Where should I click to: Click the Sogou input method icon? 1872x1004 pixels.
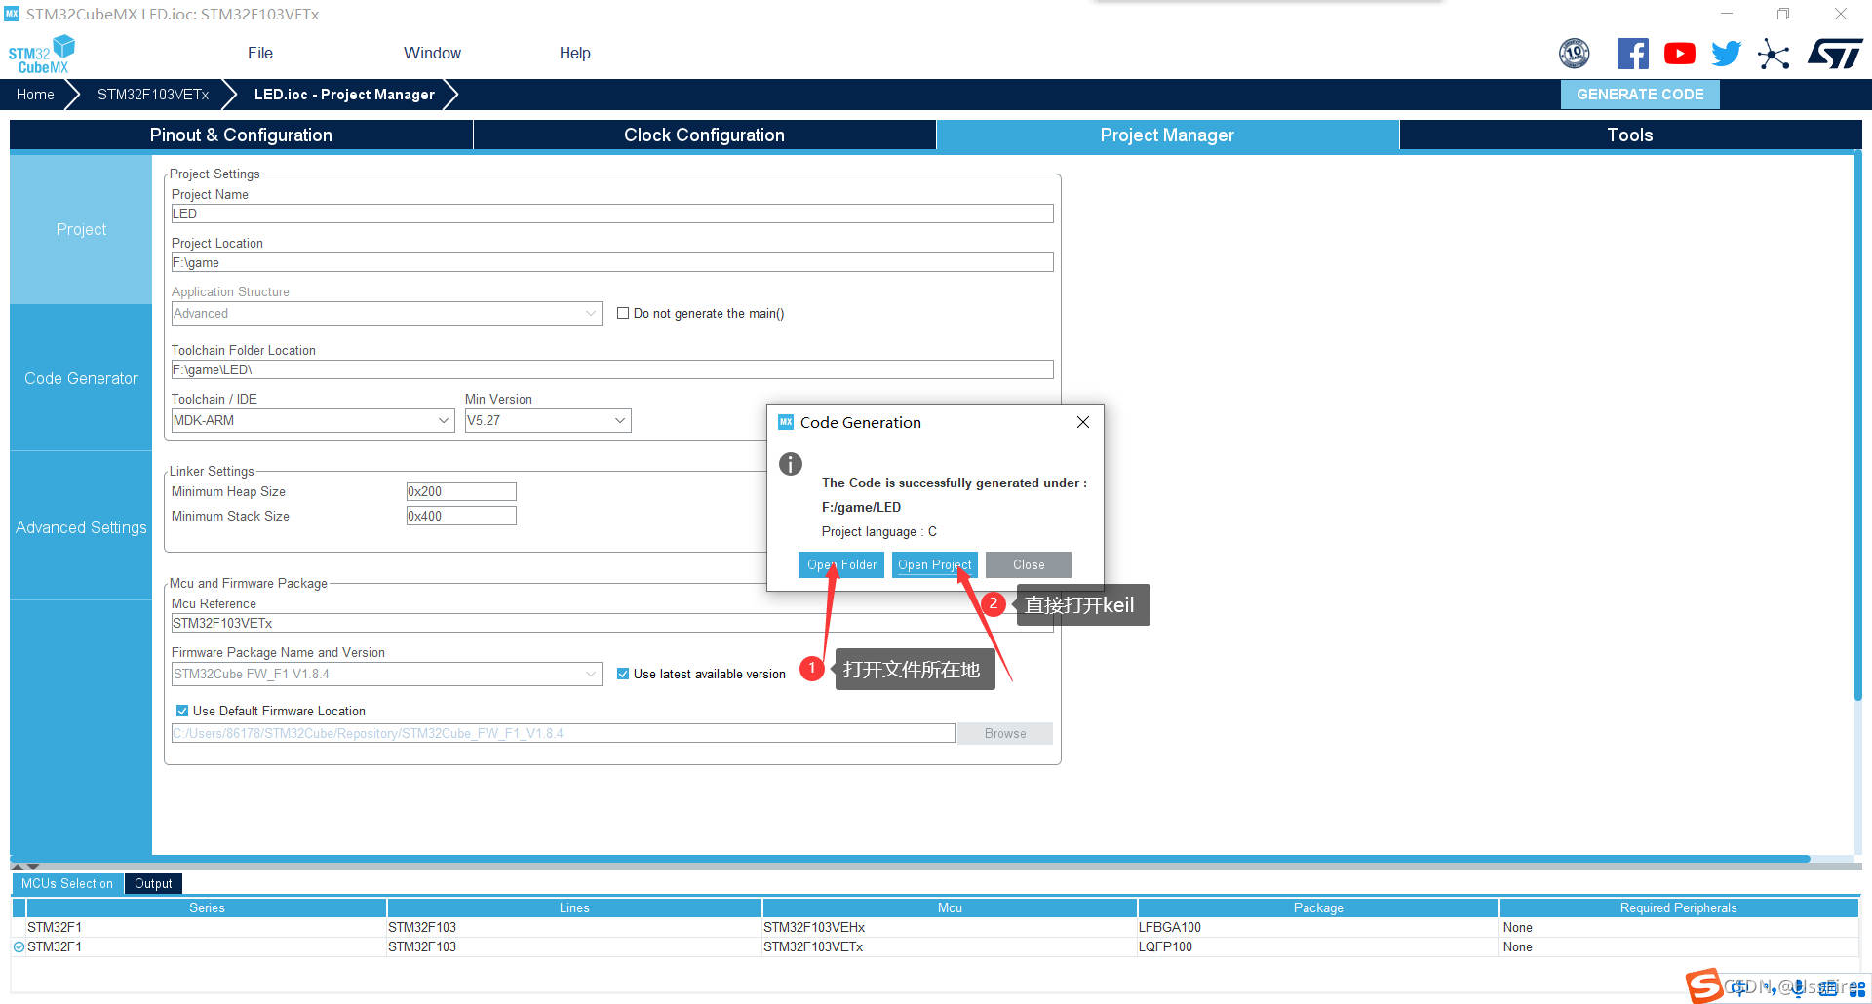1704,986
